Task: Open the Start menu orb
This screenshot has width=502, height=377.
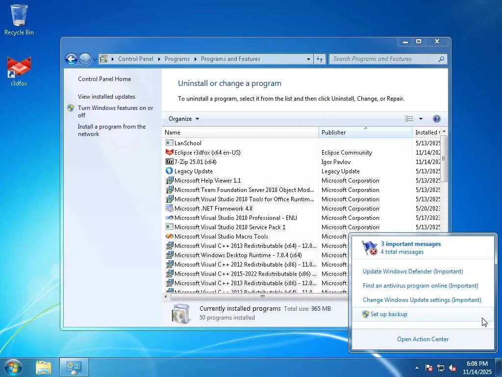Action: click(13, 367)
